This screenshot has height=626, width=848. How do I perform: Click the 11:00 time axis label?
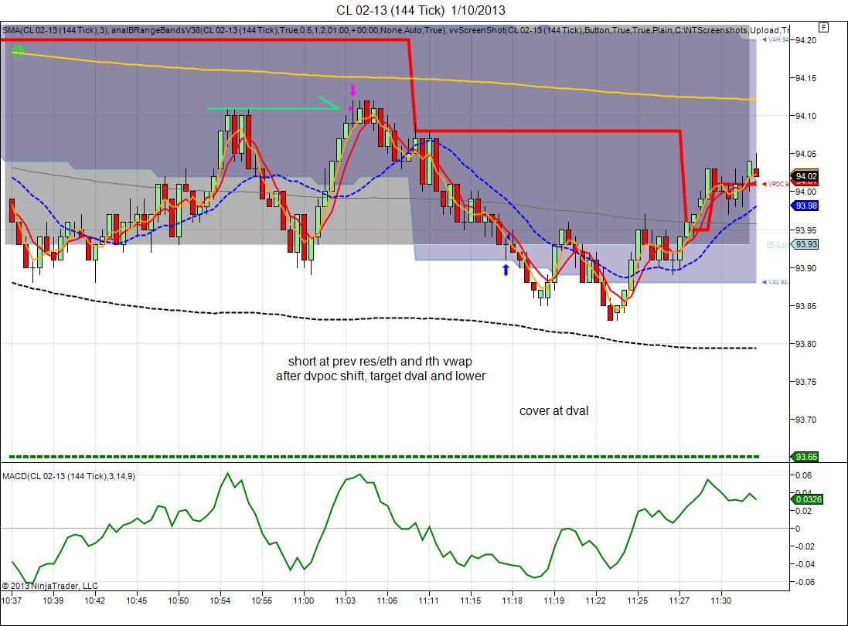303,600
